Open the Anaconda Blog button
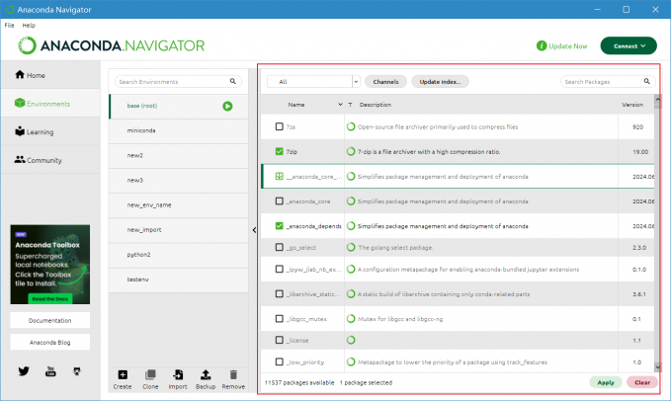This screenshot has height=401, width=671. (50, 342)
